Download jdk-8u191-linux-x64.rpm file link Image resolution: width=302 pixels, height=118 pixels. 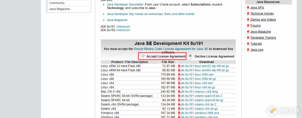pyautogui.click(x=197, y=83)
